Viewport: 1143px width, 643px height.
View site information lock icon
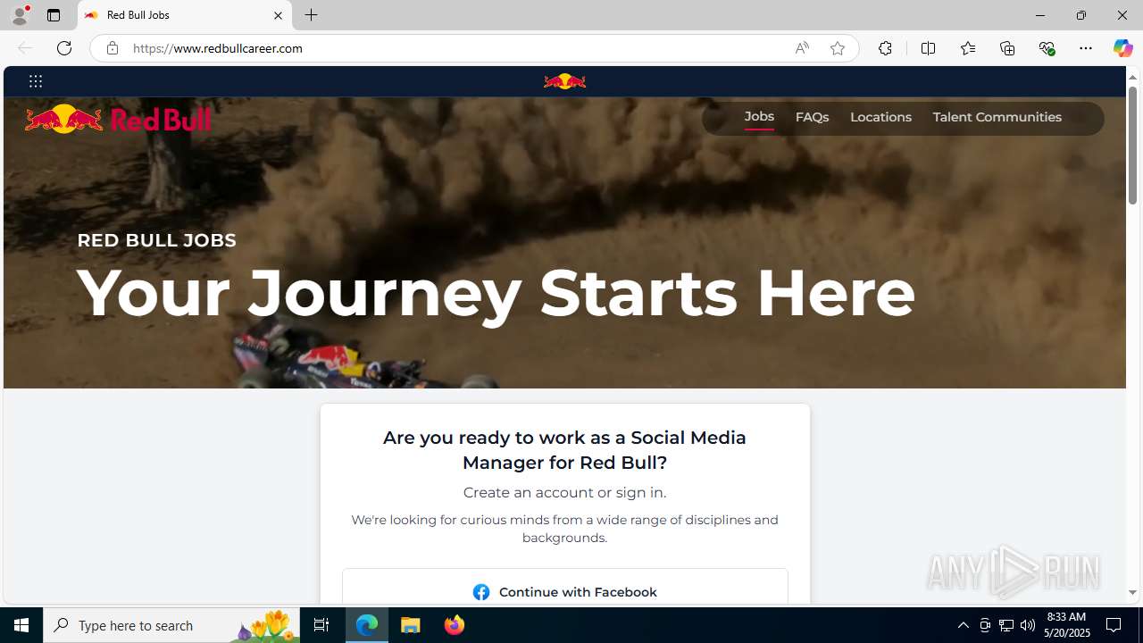(112, 48)
